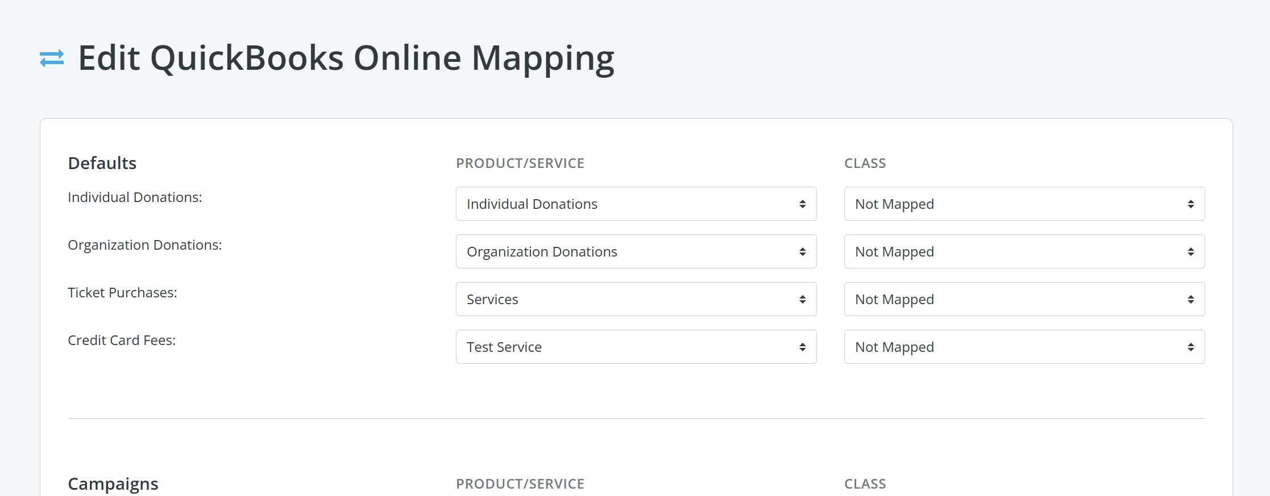Screen dimensions: 1270x496
Task: Click the 'Edit QuickBooks Online Mapping' heading
Action: click(x=346, y=58)
